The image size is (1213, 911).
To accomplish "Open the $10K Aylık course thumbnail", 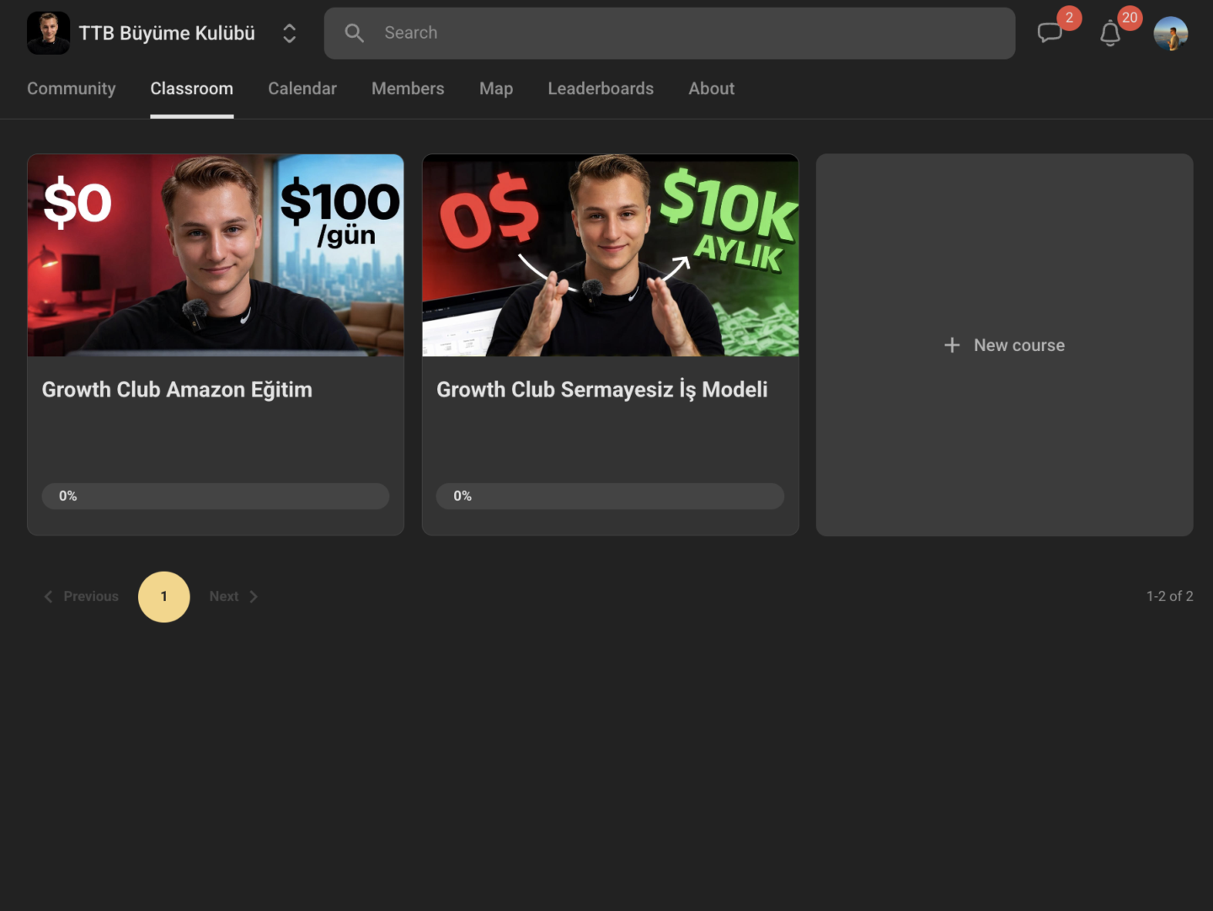I will tap(611, 255).
